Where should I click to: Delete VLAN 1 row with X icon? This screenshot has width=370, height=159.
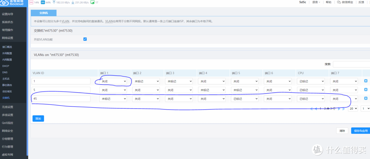(366, 81)
